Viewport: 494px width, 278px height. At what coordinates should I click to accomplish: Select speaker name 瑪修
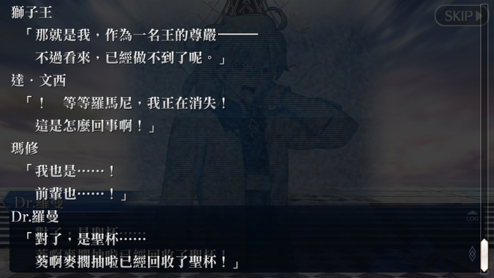25,148
